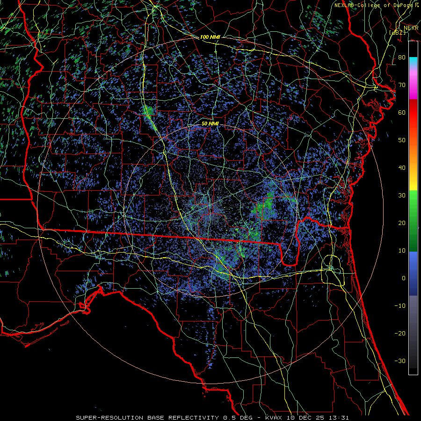421x421 pixels.
Task: Click the "80" value on the dBZ scale
Action: pyautogui.click(x=402, y=57)
